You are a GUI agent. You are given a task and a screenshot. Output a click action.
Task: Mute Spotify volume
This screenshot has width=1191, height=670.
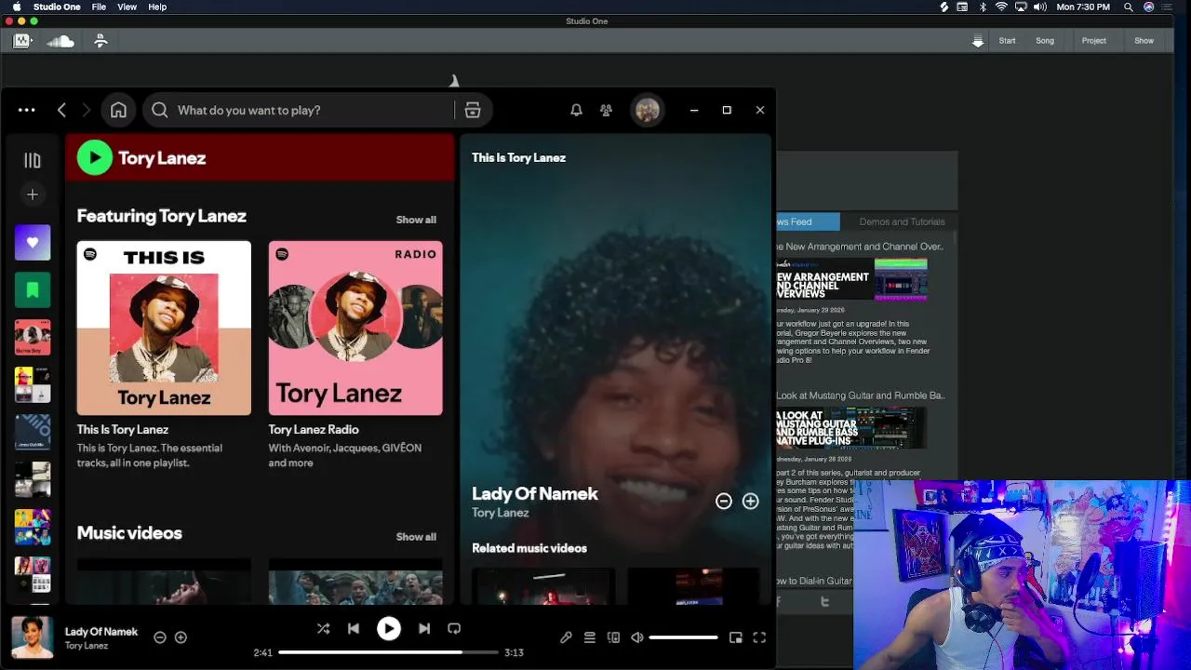click(x=637, y=637)
